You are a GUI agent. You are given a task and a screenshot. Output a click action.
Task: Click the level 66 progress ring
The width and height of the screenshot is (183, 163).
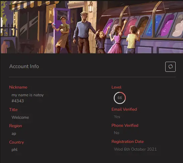[120, 98]
